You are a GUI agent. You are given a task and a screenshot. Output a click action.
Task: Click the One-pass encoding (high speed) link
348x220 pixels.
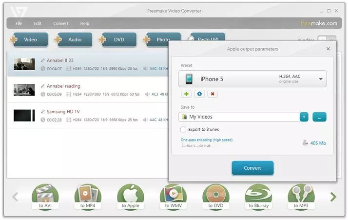click(x=207, y=140)
